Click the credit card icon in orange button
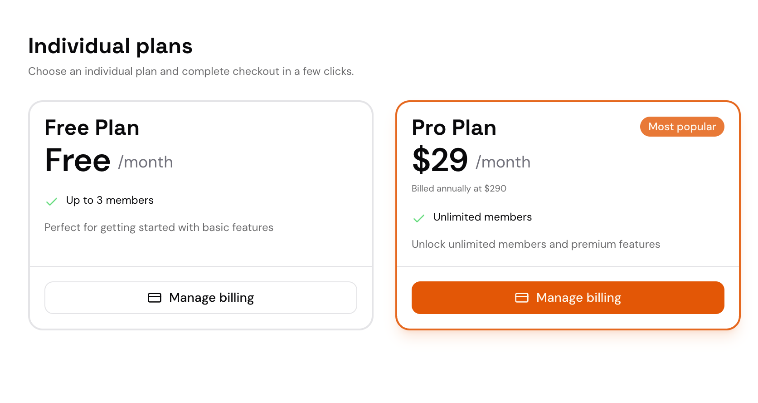 coord(522,298)
